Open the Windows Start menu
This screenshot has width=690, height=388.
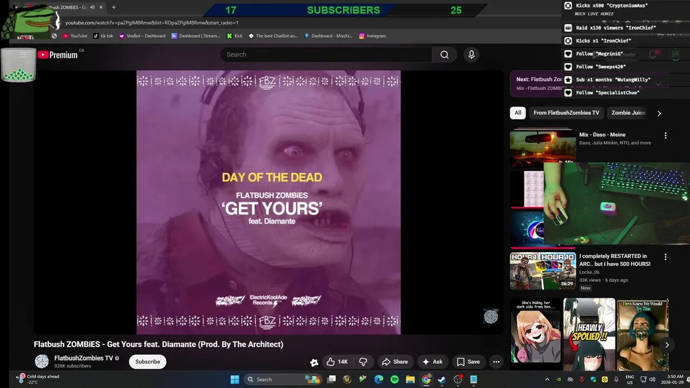235,379
